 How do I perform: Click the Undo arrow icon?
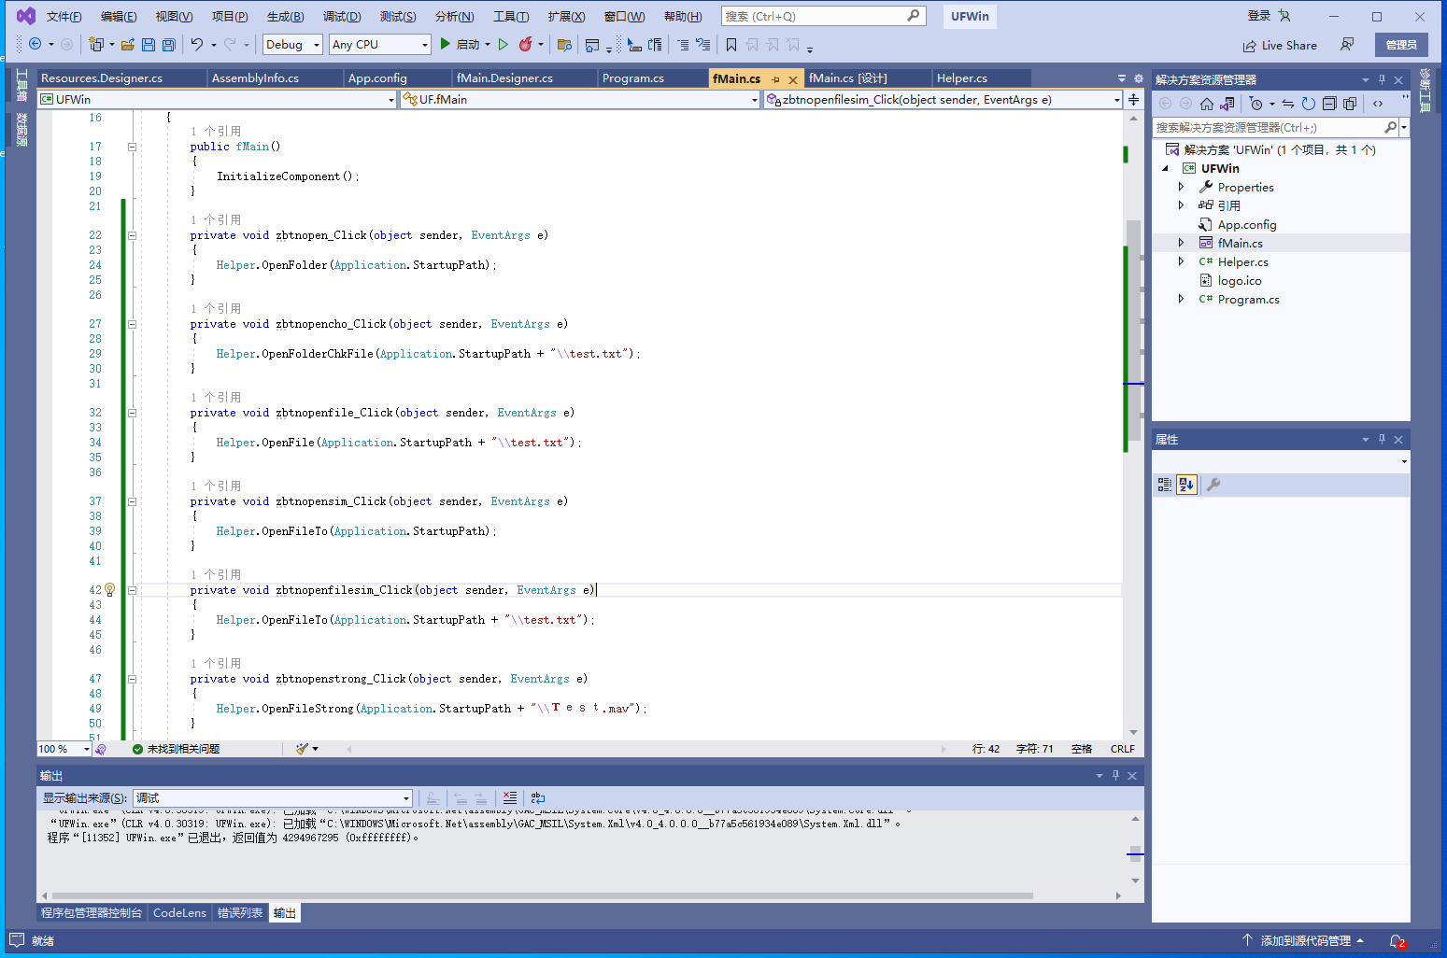point(197,44)
